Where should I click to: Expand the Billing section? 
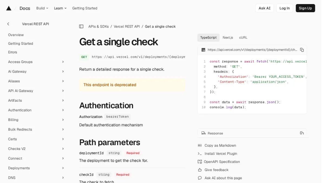(x=63, y=120)
